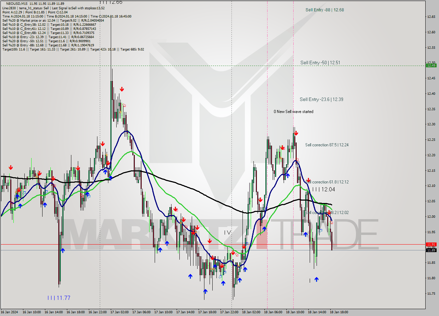This screenshot has width=439, height=316.
Task: Select the '18 Jan 02:00' time label
Action: click(251, 312)
